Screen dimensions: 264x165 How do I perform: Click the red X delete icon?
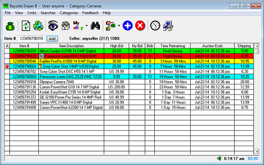pos(140,26)
